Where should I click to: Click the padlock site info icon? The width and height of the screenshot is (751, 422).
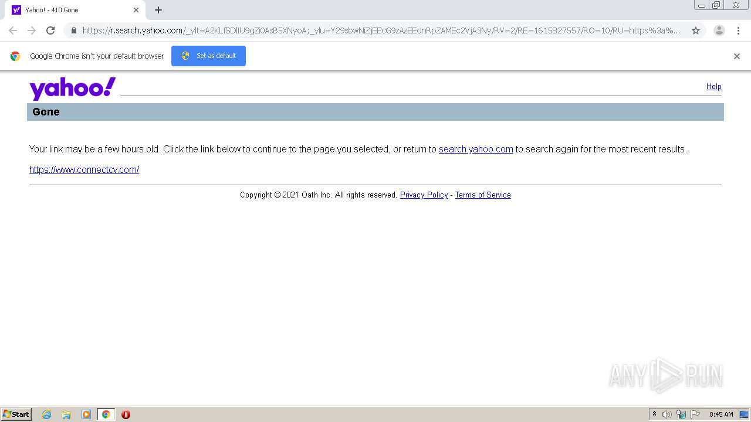[74, 30]
